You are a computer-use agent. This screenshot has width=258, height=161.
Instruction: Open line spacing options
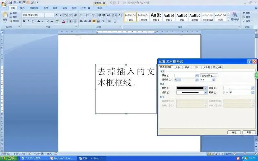[x=103, y=21]
